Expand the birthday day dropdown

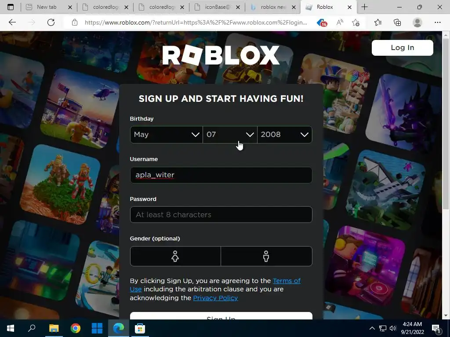coord(230,134)
